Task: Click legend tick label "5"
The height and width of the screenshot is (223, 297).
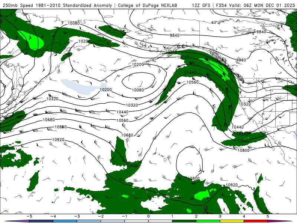Action: [x=268, y=216]
